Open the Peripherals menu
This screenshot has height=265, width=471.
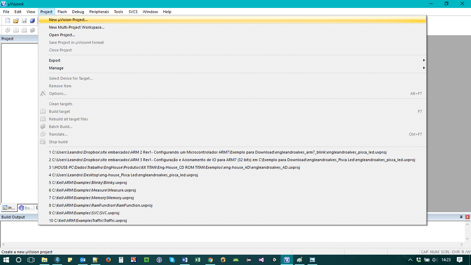[99, 12]
